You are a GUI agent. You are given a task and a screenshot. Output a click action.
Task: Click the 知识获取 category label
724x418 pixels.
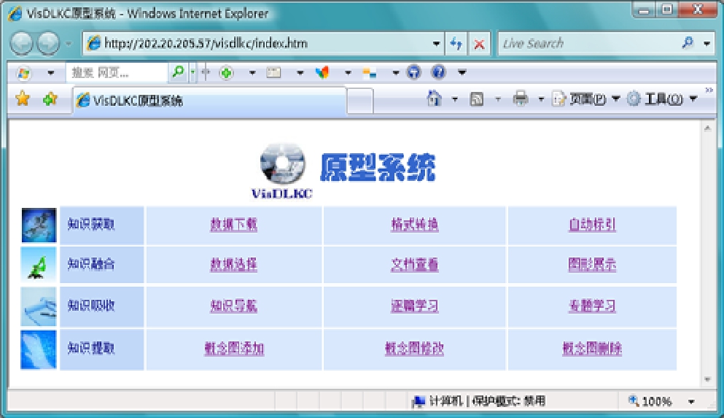(91, 225)
